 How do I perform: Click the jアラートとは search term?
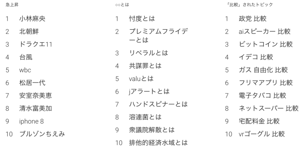point(149,91)
